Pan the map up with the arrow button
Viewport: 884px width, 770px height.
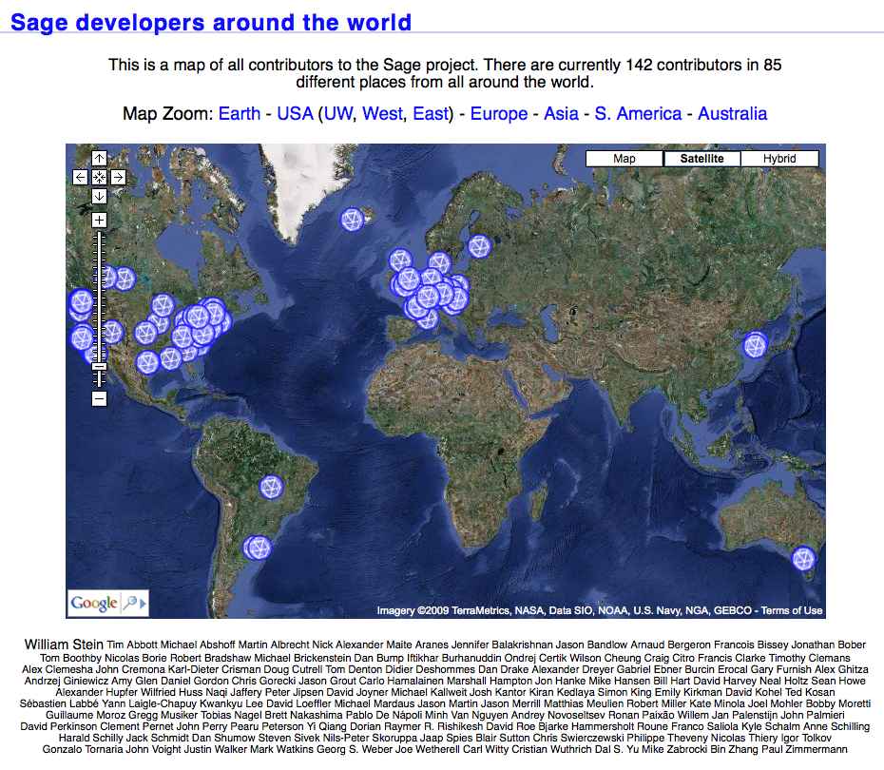[x=99, y=158]
